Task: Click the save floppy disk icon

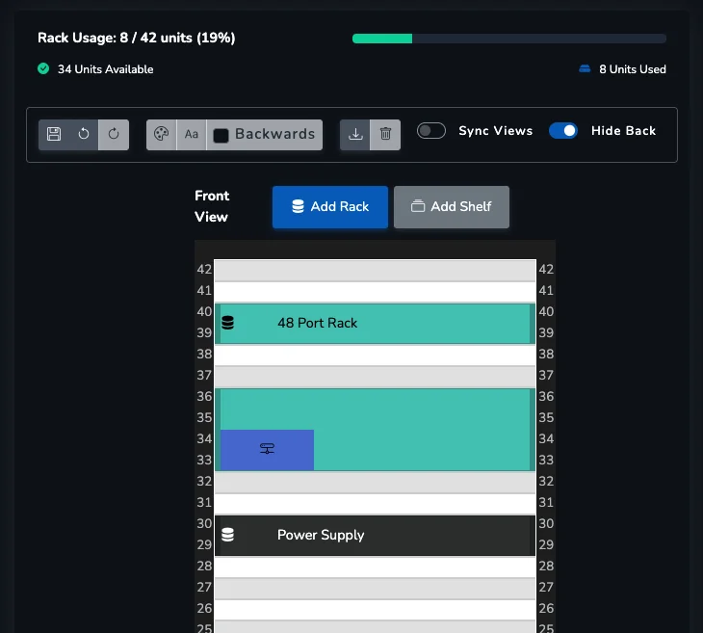Action: point(54,134)
